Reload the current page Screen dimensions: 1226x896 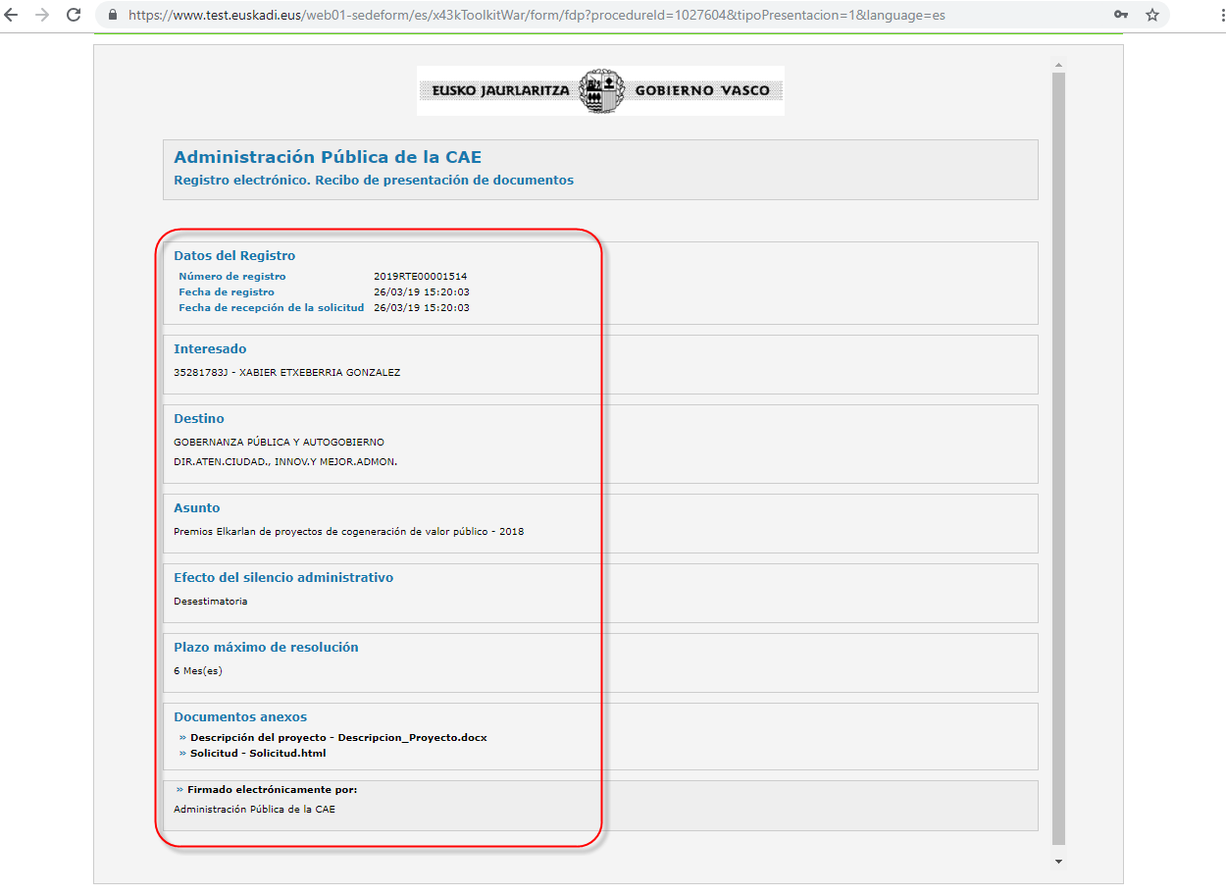(x=74, y=16)
